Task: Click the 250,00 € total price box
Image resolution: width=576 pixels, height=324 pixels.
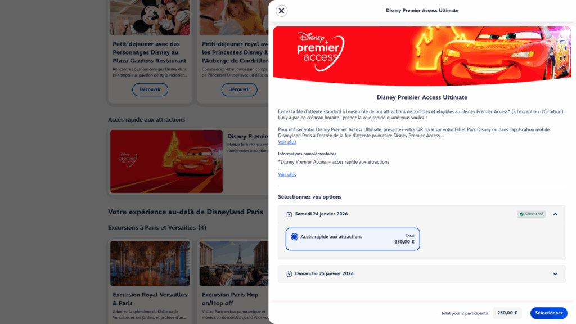Action: point(507,313)
